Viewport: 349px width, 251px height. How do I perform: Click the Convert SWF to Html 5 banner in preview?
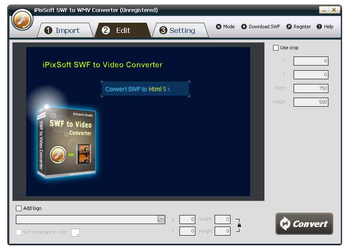[146, 89]
